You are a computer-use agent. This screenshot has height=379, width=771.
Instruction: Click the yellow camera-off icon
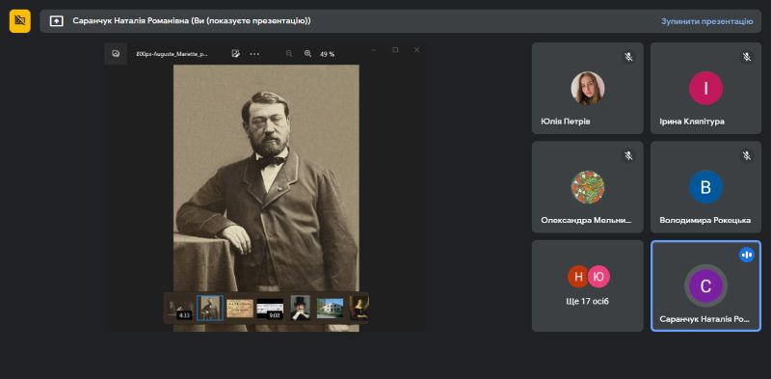pyautogui.click(x=19, y=20)
